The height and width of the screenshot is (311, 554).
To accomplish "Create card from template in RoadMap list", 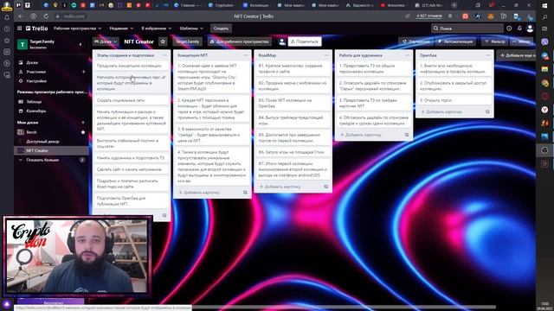I will (325, 187).
